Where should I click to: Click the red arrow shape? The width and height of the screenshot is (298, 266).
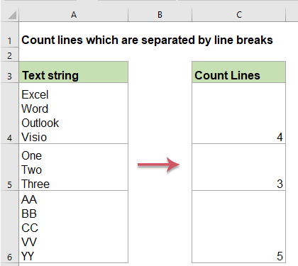click(159, 165)
